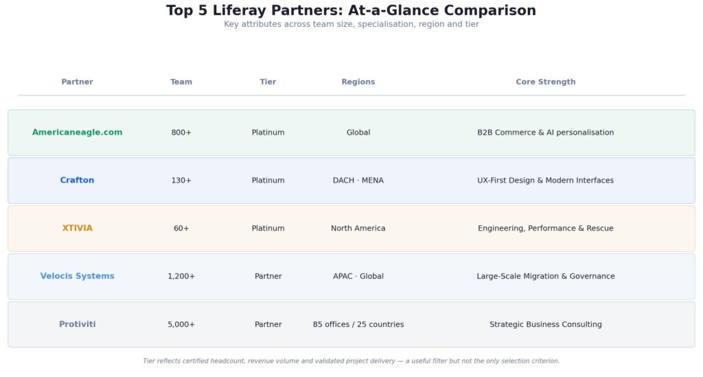Click the Platinum tier cell for XTIVIA
The image size is (703, 377).
(268, 228)
